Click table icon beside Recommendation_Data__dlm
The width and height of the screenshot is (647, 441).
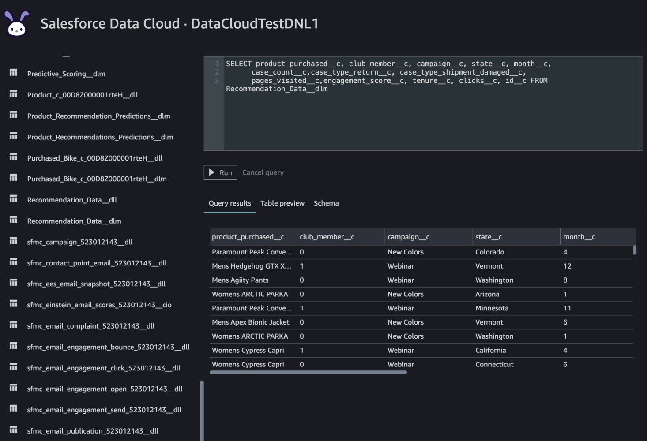click(14, 220)
